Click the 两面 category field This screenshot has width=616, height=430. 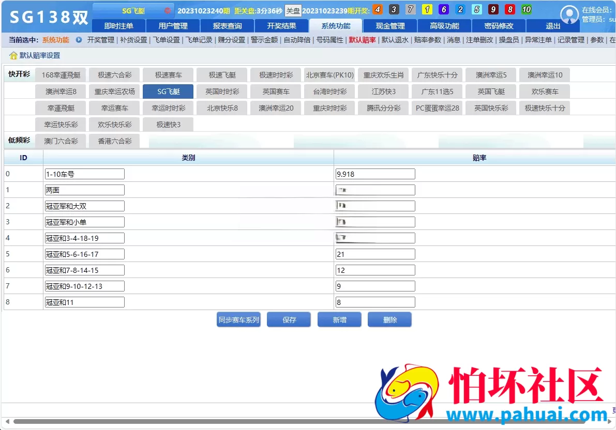[84, 190]
